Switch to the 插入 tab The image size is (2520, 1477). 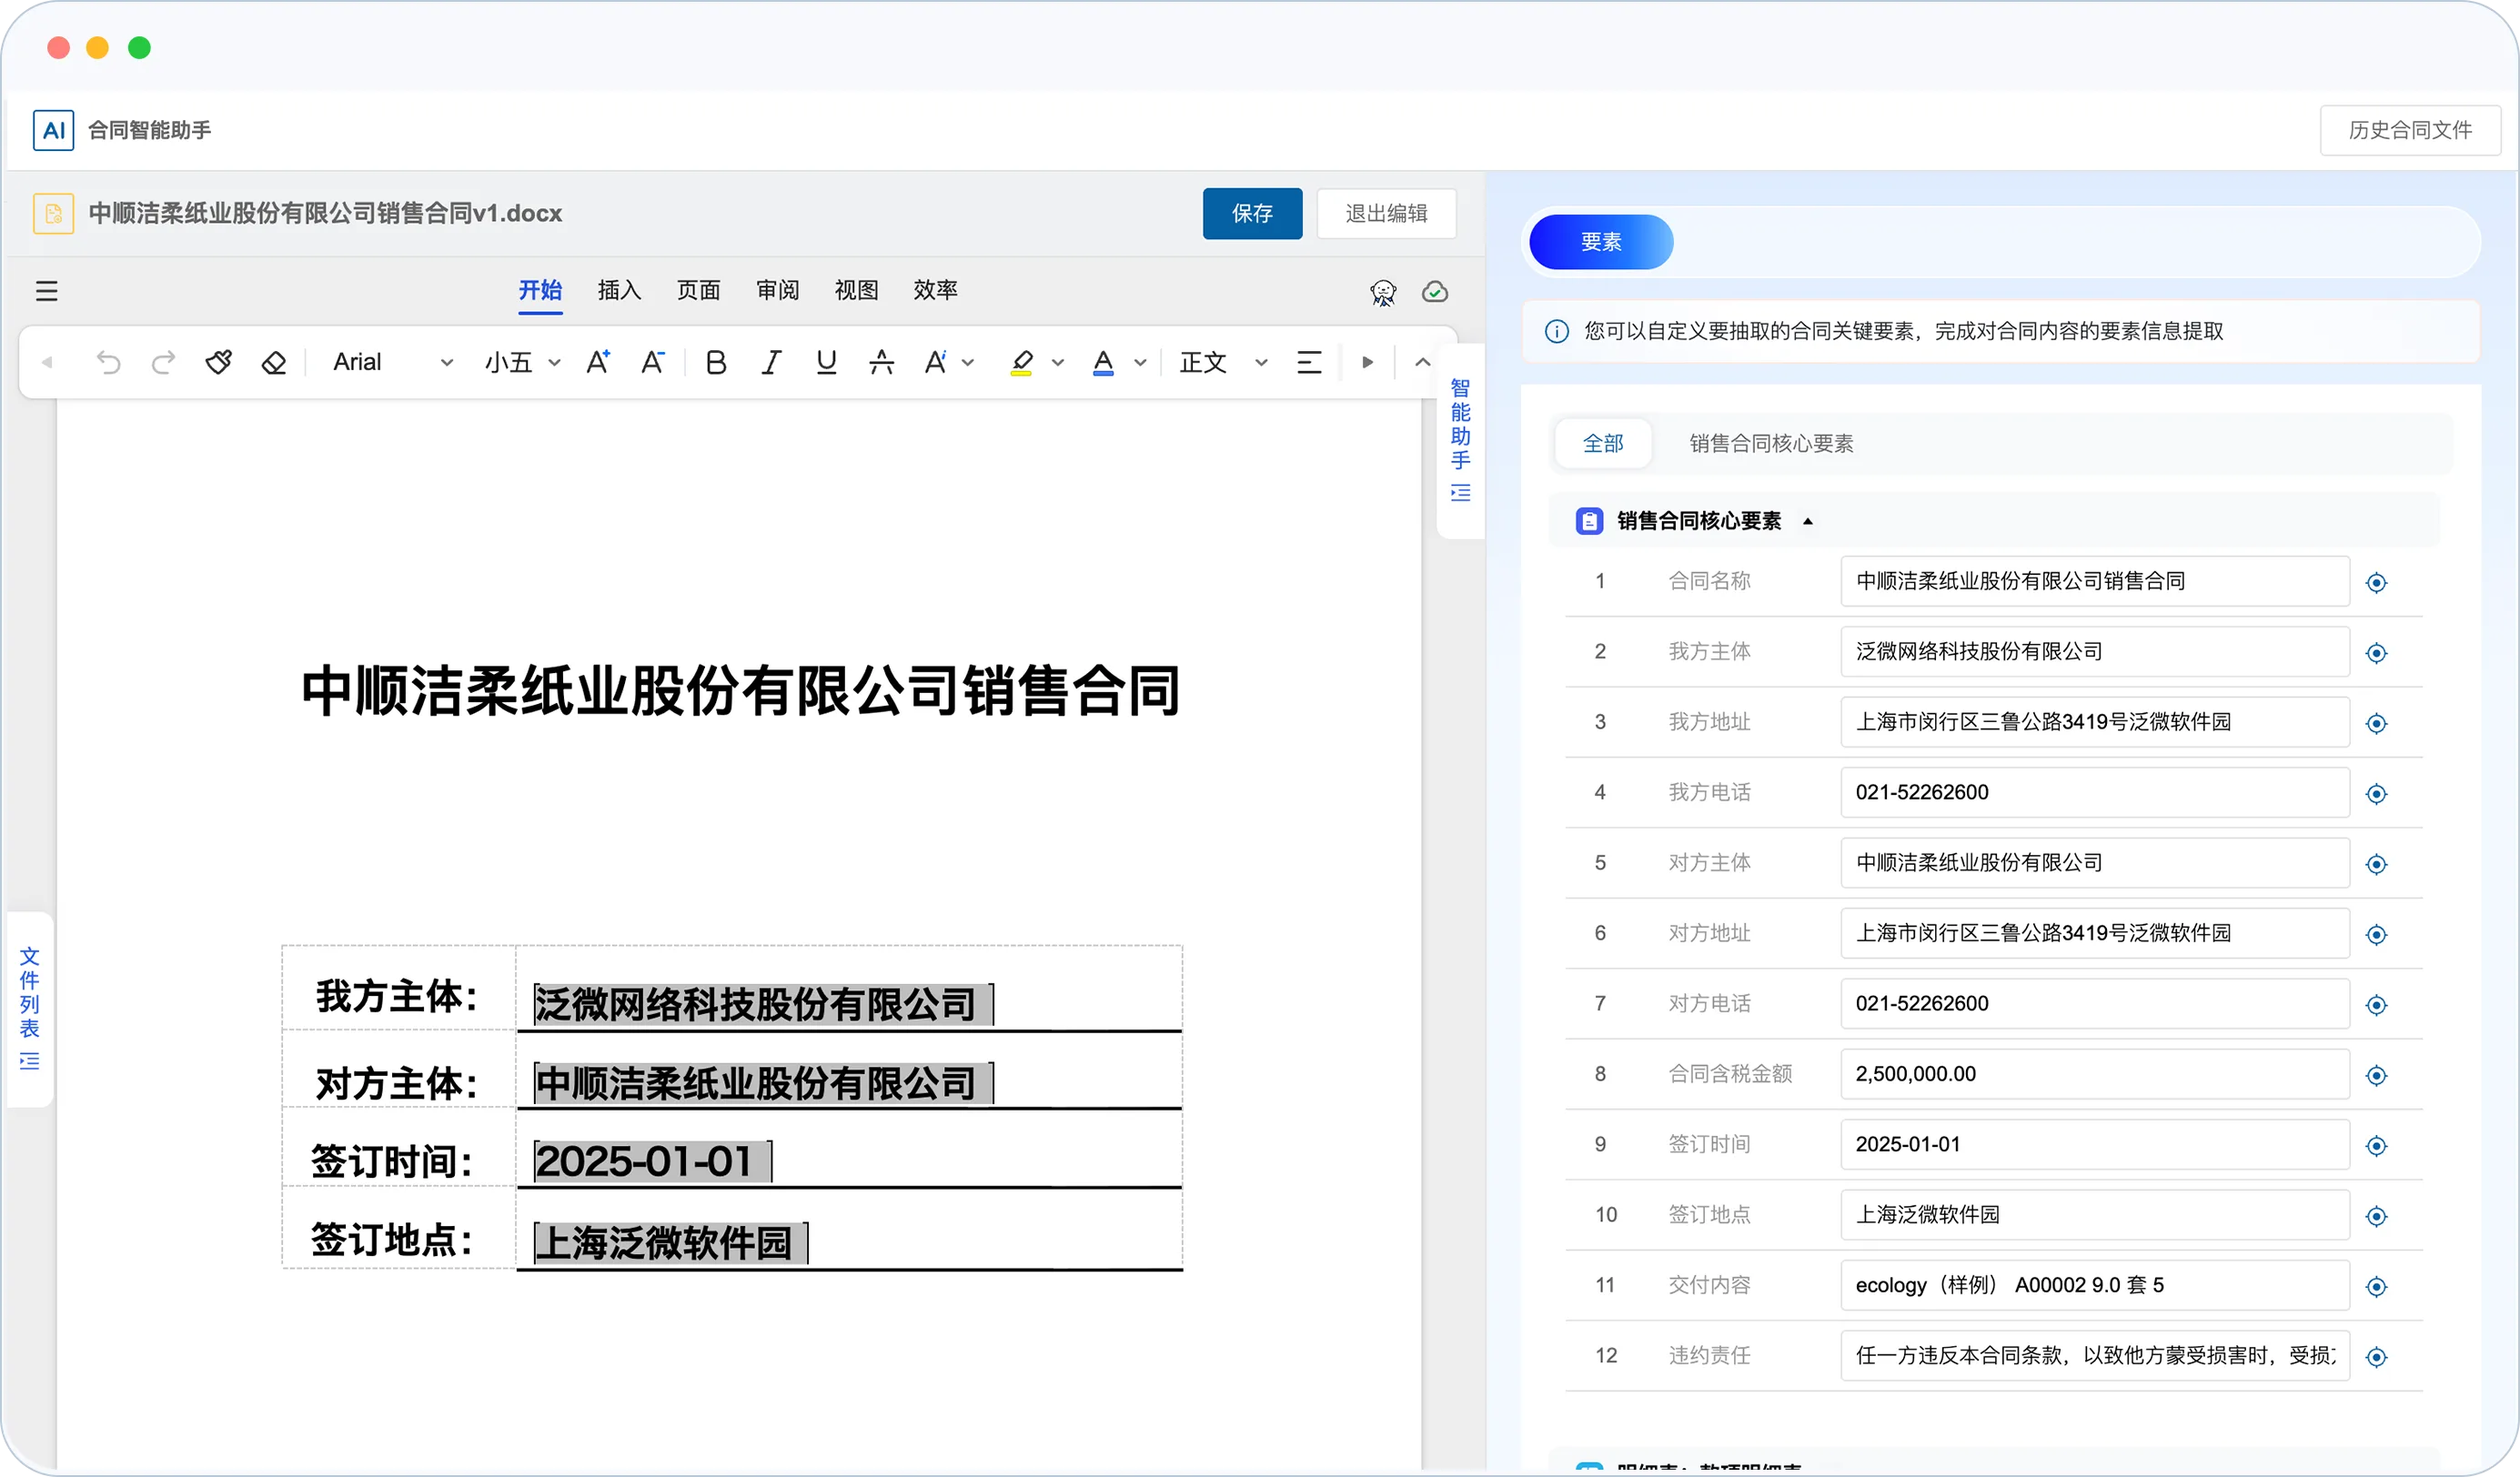pos(619,290)
